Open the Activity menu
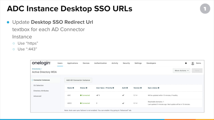The width and height of the screenshot is (214, 120). (x=115, y=63)
